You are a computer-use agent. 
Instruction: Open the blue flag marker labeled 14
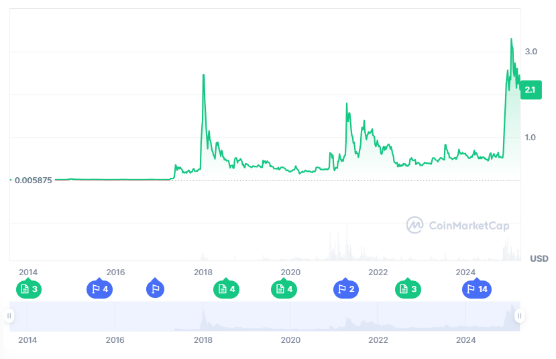(476, 289)
